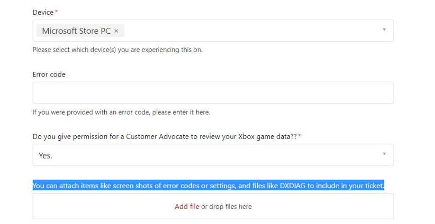Screen dimensions: 435x224
Task: Click the error code hint text below field
Action: [x=121, y=112]
